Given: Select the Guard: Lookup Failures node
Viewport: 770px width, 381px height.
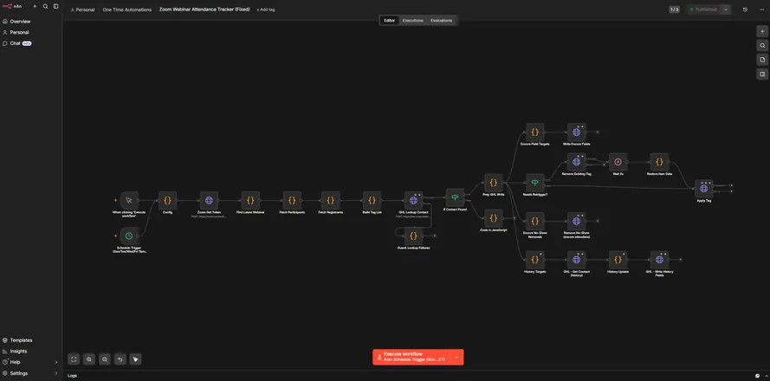Looking at the screenshot, I should (x=413, y=236).
